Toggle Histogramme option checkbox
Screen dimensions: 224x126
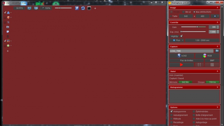(x=171, y=111)
